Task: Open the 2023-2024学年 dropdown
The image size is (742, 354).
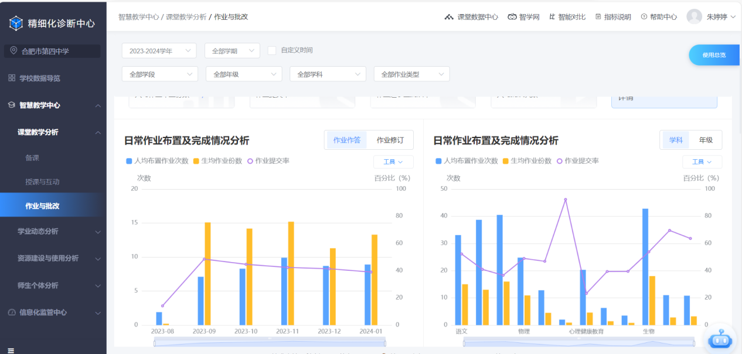Action: (159, 51)
